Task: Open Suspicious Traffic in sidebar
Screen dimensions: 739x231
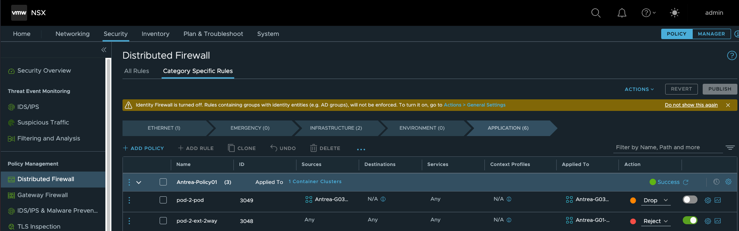Action: (43, 122)
